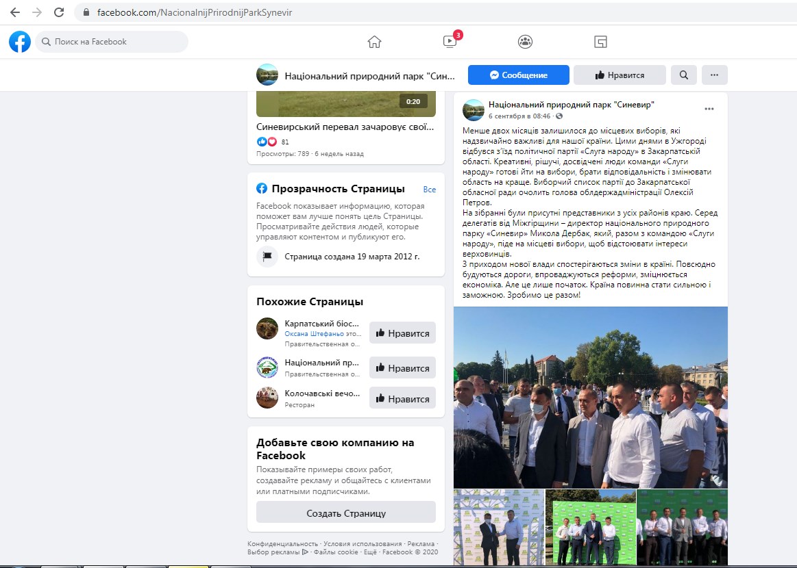
Task: Like the Колочавські вечо... restaurant page
Action: 402,398
